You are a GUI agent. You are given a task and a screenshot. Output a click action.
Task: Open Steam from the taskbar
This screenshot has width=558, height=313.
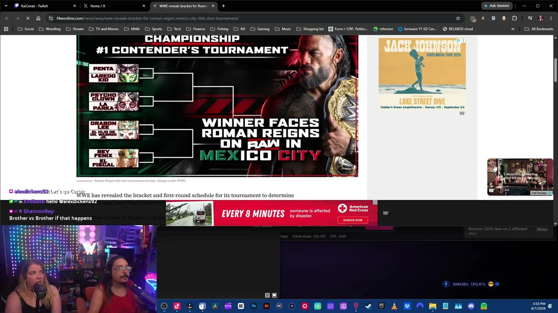[x=369, y=306]
